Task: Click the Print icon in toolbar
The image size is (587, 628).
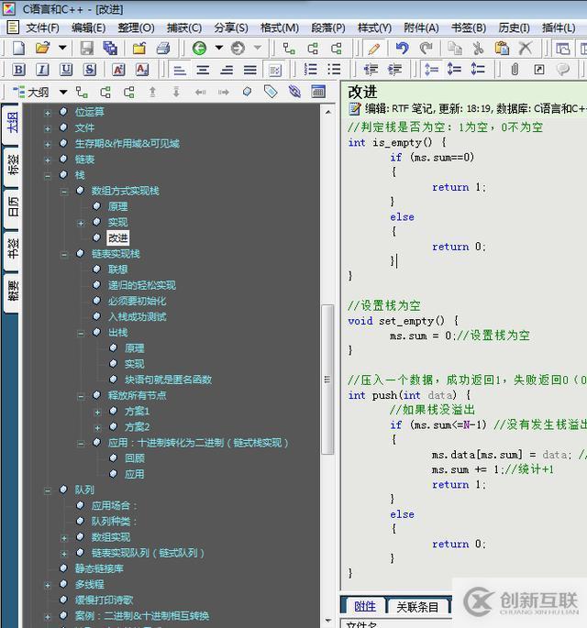Action: pos(163,48)
